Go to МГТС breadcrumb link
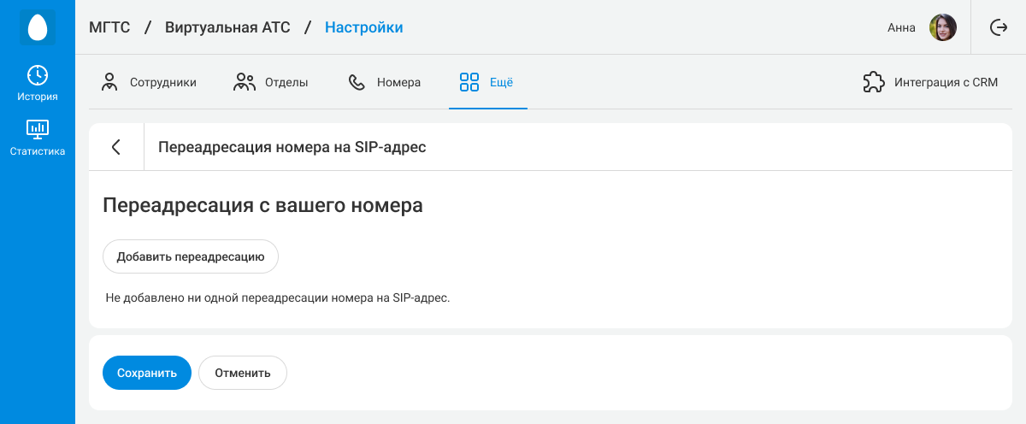 pyautogui.click(x=109, y=27)
